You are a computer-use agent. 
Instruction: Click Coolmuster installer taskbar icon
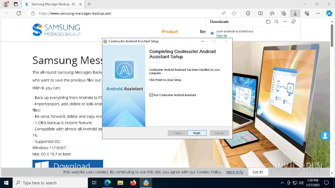[x=146, y=183]
